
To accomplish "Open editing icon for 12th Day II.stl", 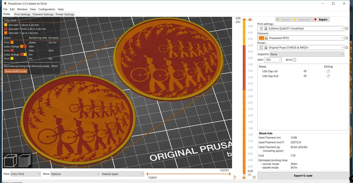I will (328, 76).
